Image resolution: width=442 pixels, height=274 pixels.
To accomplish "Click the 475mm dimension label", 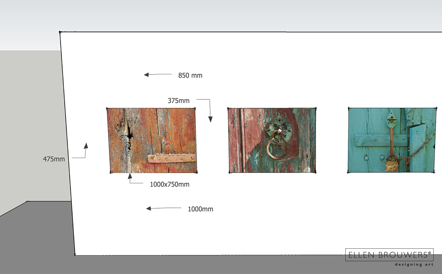I will (x=54, y=159).
